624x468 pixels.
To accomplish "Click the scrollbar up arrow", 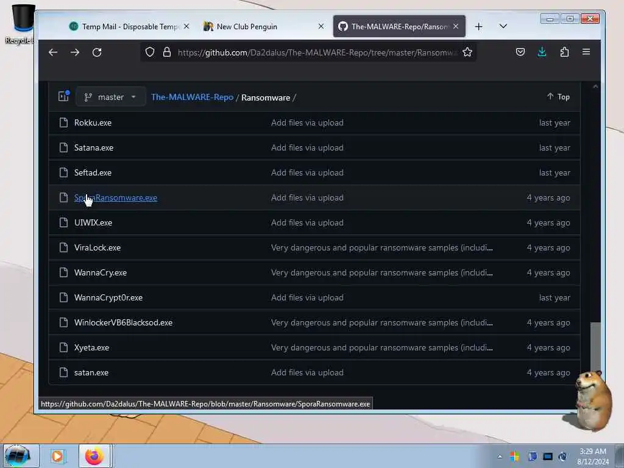I will pyautogui.click(x=595, y=87).
